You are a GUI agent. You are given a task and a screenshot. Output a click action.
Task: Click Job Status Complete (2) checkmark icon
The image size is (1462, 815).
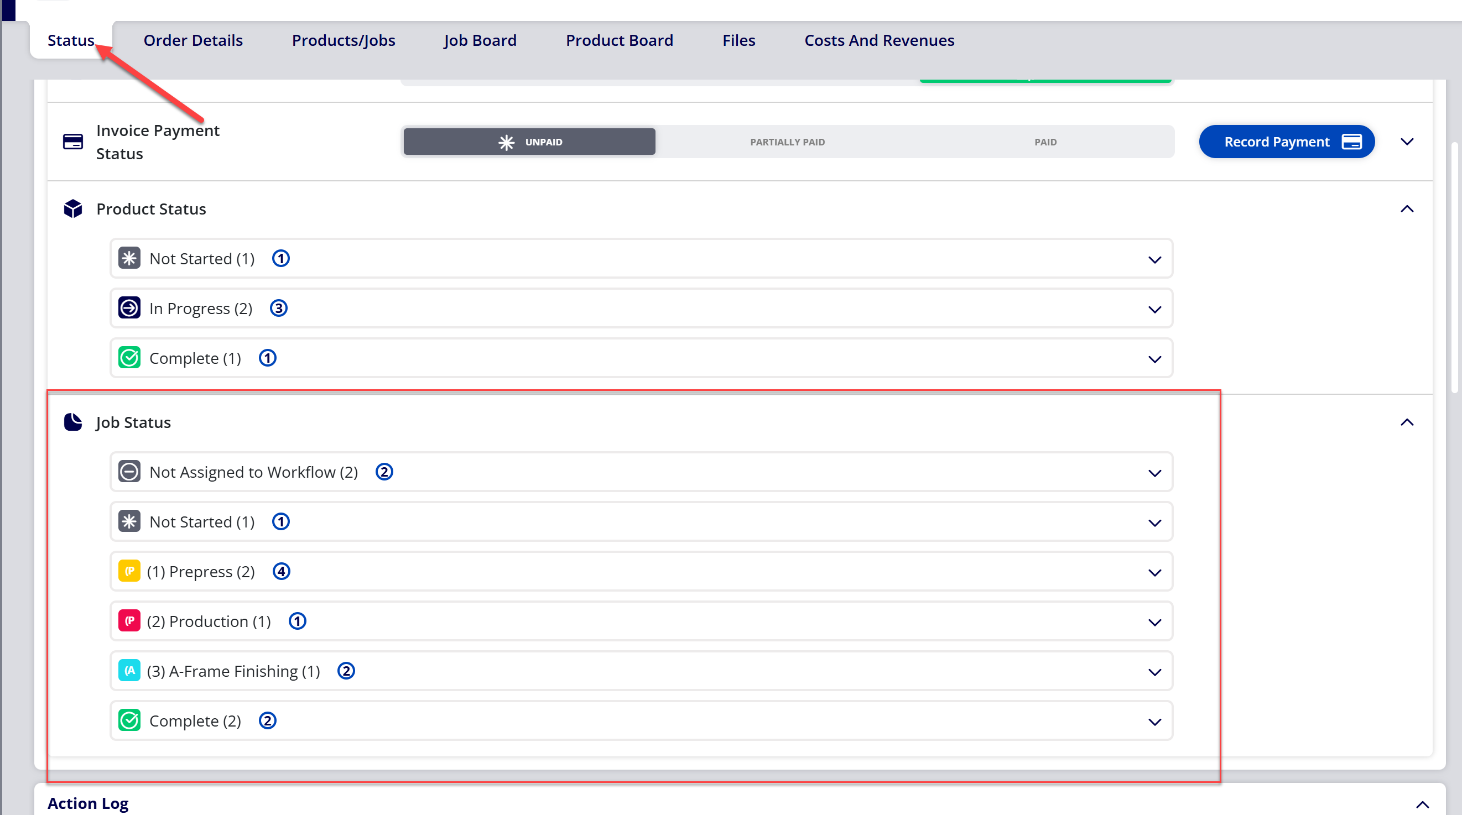tap(129, 721)
